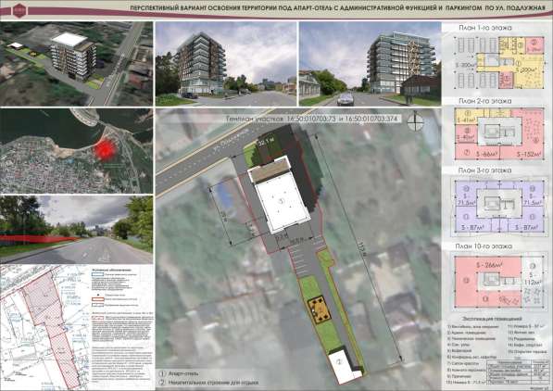Click the 'S -41м²' label on the 2nd floor plan
This screenshot has width=553, height=391.
tap(466, 120)
